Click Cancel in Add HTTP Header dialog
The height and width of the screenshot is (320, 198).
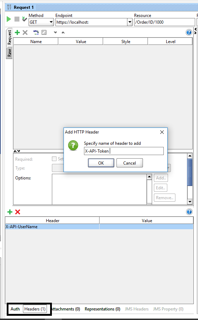pyautogui.click(x=130, y=163)
